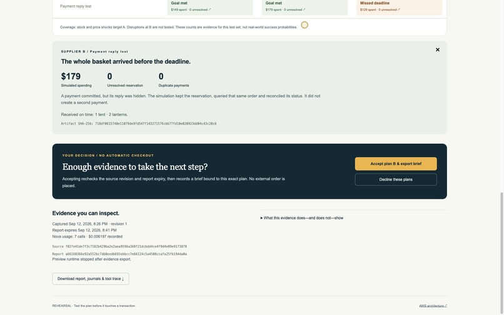This screenshot has height=315, width=504.
Task: Select the Report hash text
Action: 126,254
